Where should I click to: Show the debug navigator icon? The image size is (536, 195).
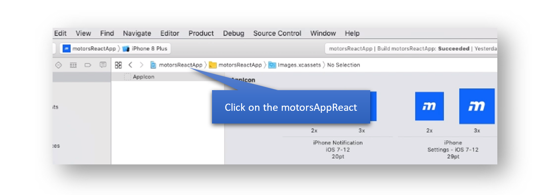click(73, 65)
